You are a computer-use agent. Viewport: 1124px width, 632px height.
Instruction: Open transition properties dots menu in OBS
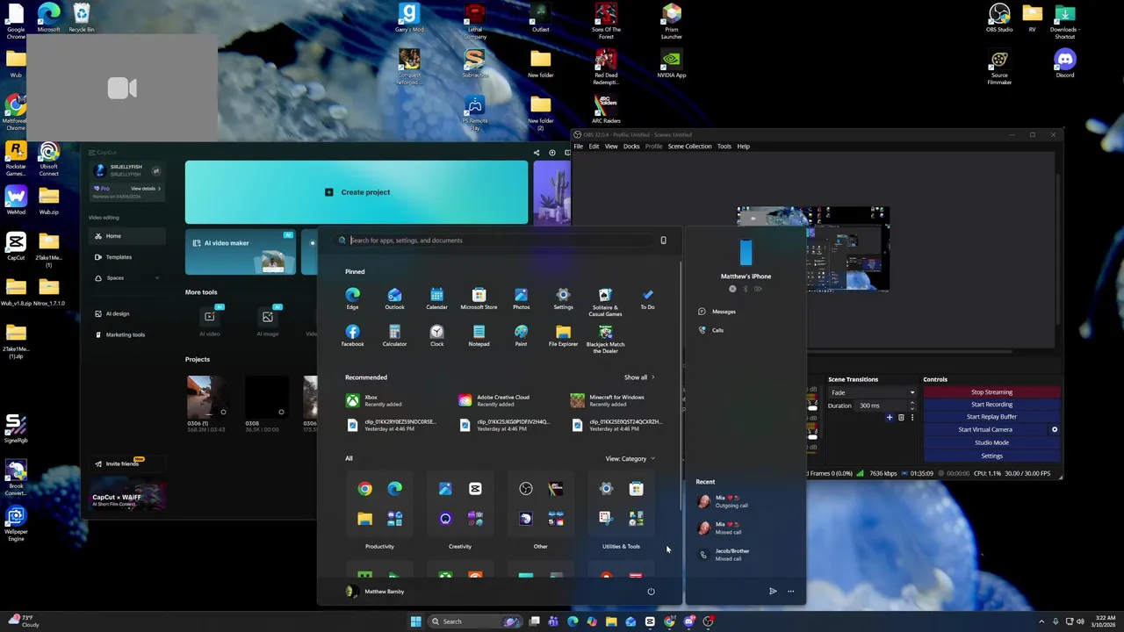pos(911,418)
